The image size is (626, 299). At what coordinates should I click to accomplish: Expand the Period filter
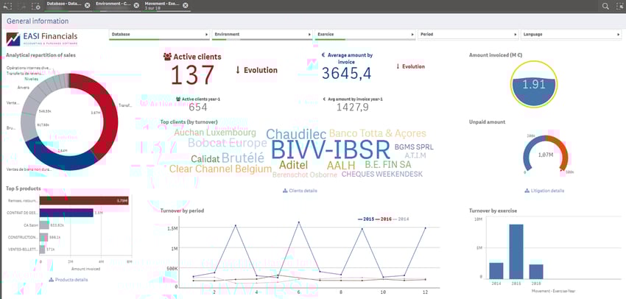[468, 35]
